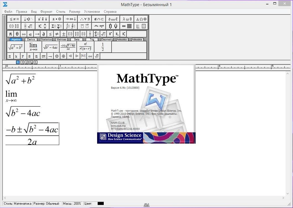Open the miscellaneous symbols palette (∂ ∞ ℓ)
This screenshot has height=208, width=293.
(113, 19)
